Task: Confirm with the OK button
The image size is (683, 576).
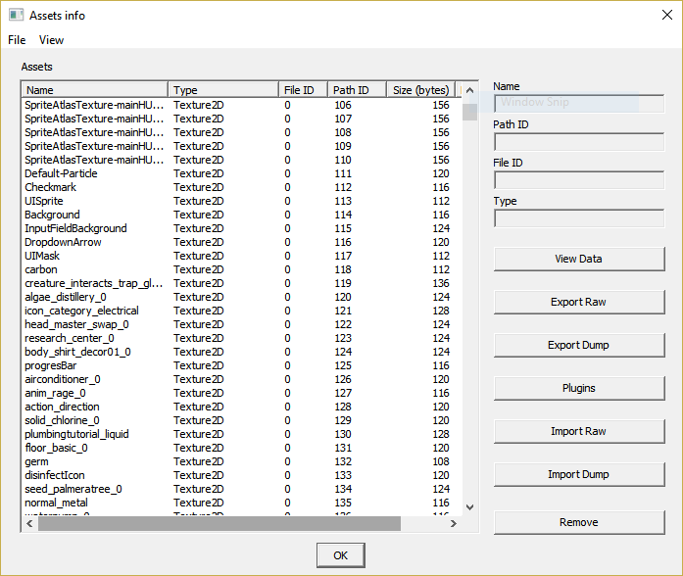Action: (x=340, y=555)
